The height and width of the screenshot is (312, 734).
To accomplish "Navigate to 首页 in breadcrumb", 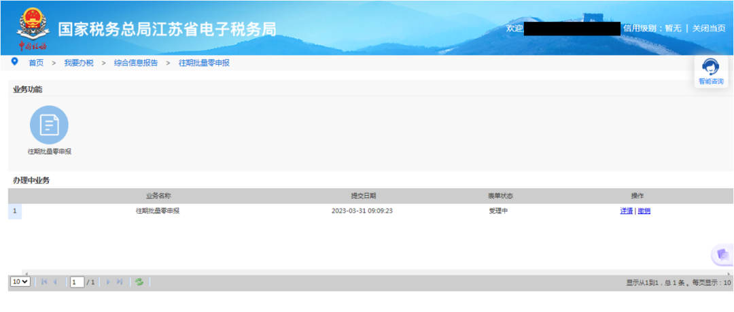I will (x=36, y=63).
